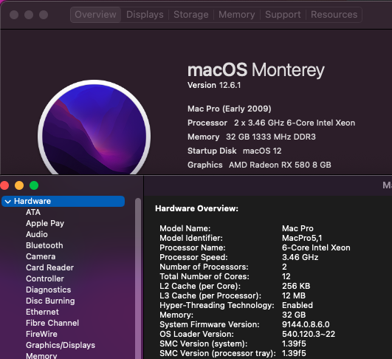This screenshot has height=359, width=392.
Task: Open the Displays tab
Action: click(x=145, y=15)
